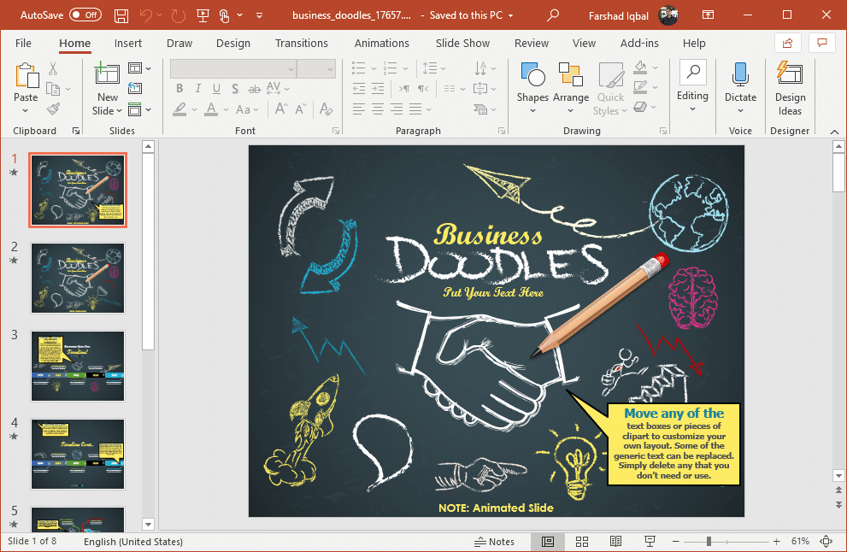
Task: Select slide 3 thumbnail
Action: tap(78, 366)
